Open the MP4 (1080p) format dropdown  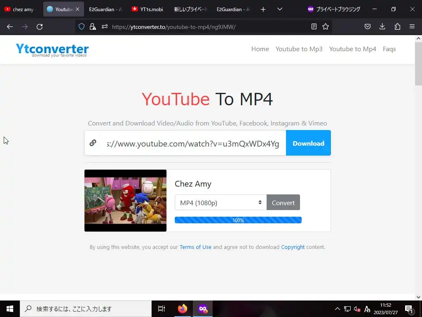tap(221, 202)
